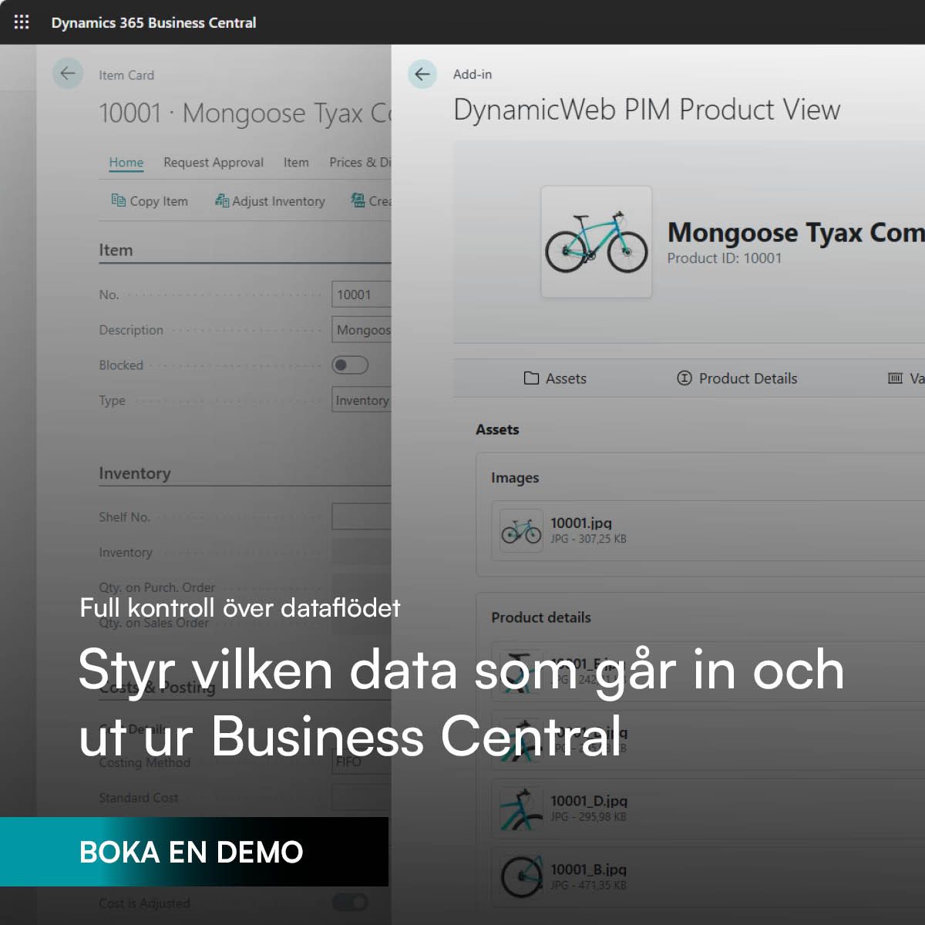Toggle the Cost is Adjusted switch
The width and height of the screenshot is (925, 925).
(350, 903)
